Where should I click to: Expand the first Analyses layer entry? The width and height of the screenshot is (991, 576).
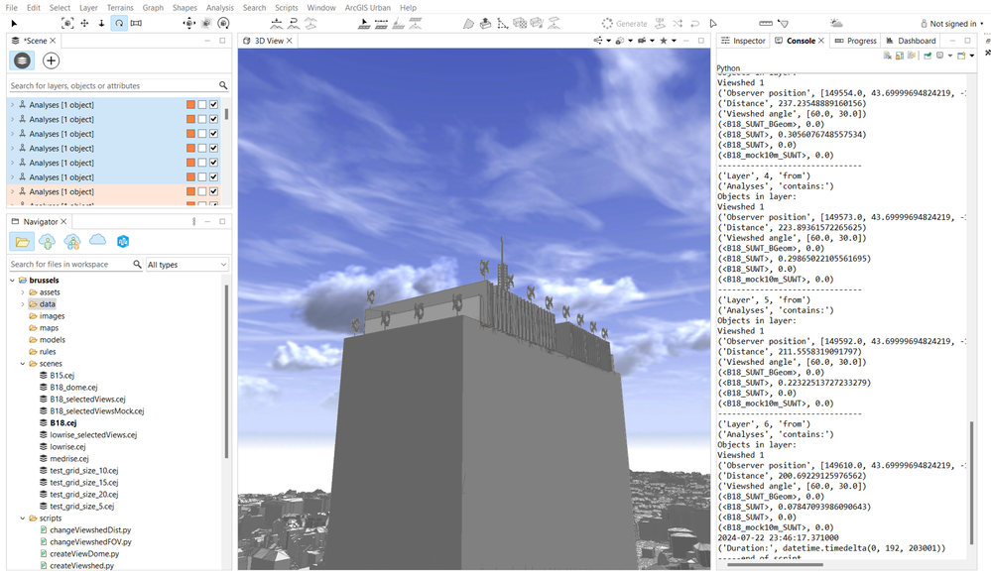point(11,104)
